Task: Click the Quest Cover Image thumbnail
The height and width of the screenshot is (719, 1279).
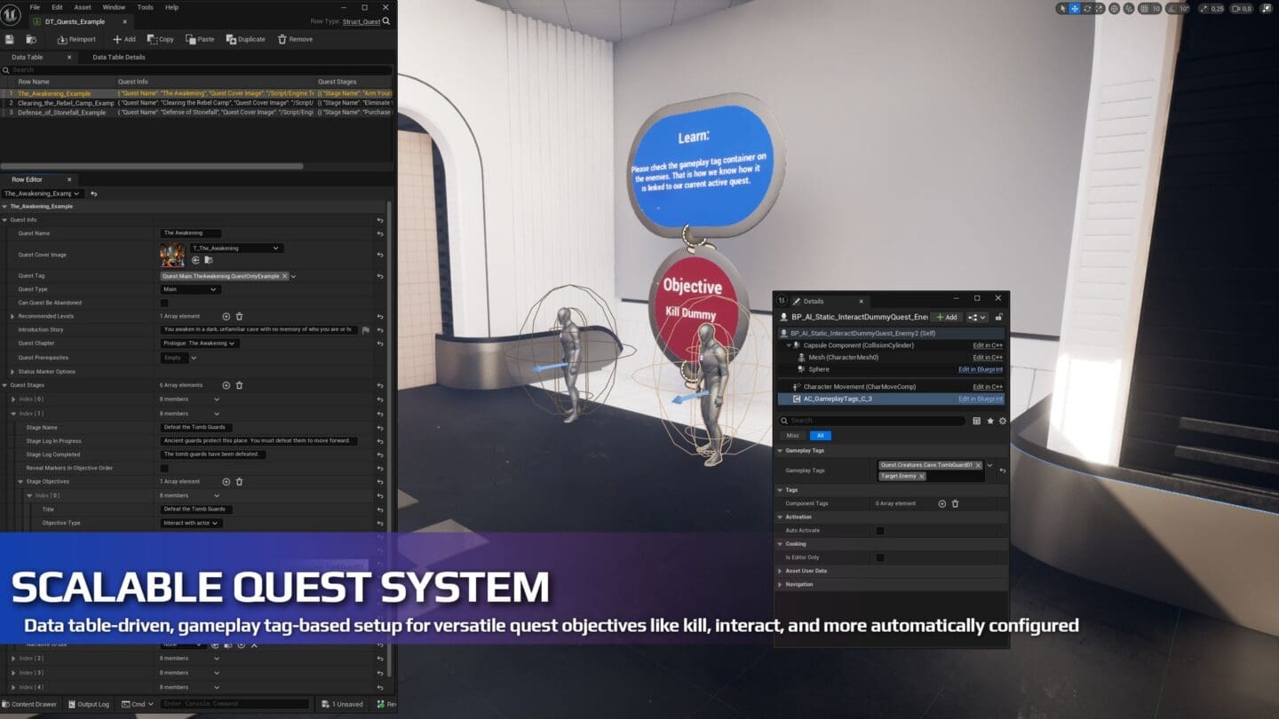Action: click(172, 255)
